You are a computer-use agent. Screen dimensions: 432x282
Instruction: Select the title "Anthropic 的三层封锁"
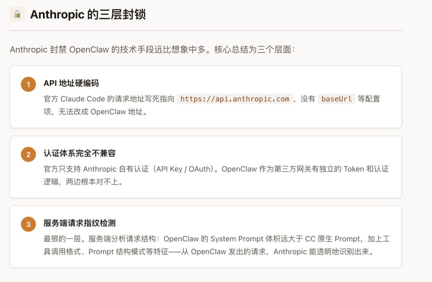pyautogui.click(x=88, y=14)
